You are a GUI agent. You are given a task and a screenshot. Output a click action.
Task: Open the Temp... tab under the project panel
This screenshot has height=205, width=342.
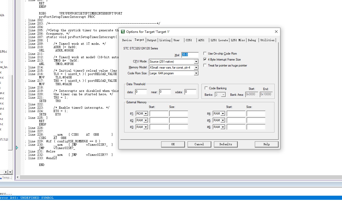pyautogui.click(x=6, y=178)
